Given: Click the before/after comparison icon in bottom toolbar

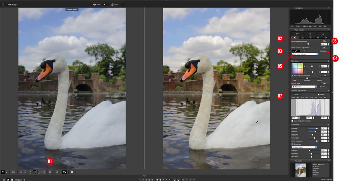Looking at the screenshot, I should click(34, 172).
